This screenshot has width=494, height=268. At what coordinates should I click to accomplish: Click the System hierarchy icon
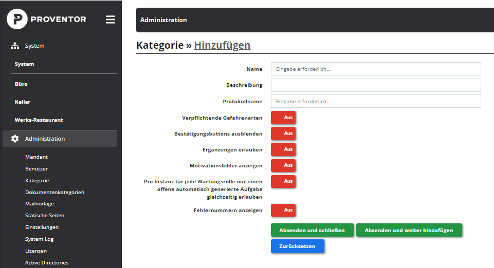coord(15,46)
